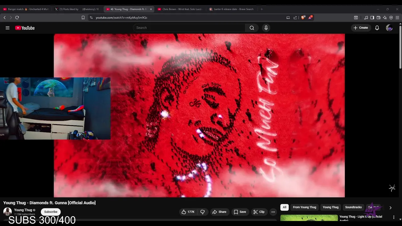
Task: Share this page using address bar share icon
Action: pyautogui.click(x=295, y=18)
